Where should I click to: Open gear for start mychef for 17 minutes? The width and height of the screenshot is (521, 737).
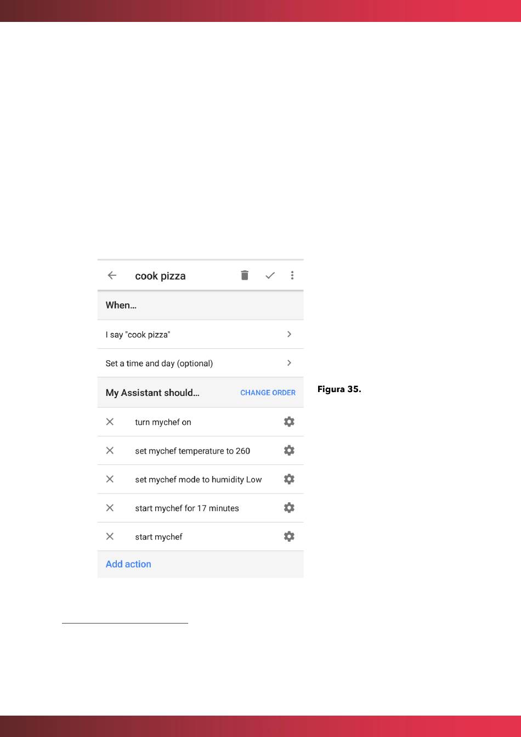(x=289, y=508)
